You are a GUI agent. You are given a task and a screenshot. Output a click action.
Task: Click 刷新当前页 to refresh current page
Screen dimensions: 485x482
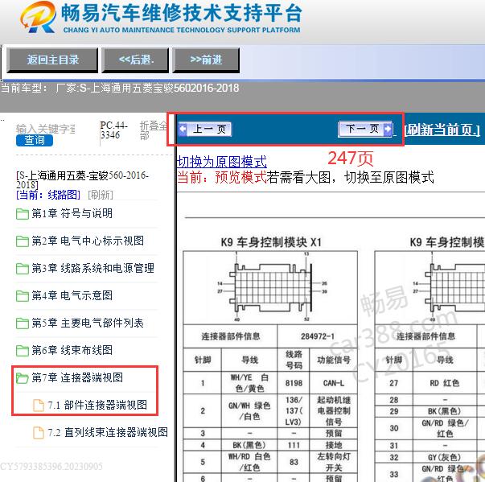pos(442,130)
